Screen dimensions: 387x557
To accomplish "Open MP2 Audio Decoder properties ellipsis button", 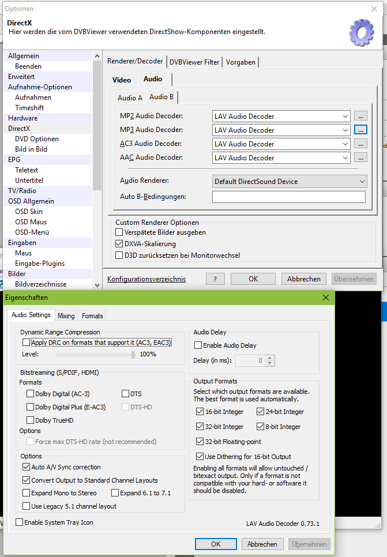I will coord(360,116).
